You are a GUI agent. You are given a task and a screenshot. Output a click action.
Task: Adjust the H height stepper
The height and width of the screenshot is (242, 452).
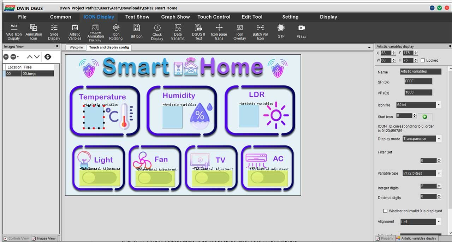[x=416, y=60]
